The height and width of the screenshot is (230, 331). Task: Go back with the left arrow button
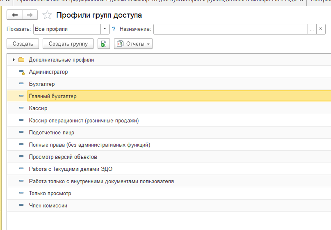point(15,15)
